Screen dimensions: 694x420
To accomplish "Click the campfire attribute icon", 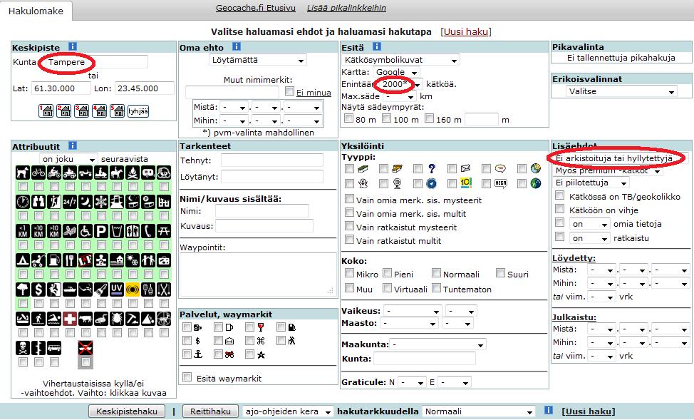I will (x=133, y=172).
